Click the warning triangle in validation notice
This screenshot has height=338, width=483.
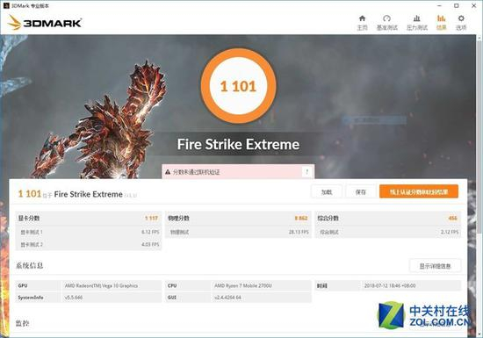point(168,172)
